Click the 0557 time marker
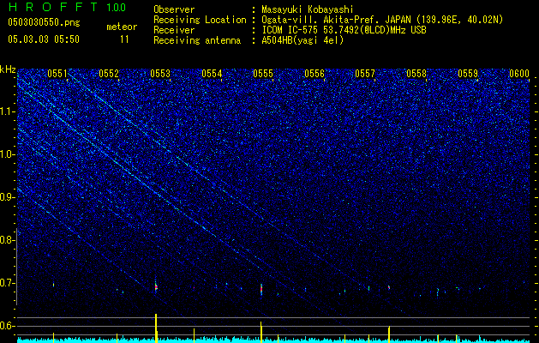The image size is (539, 343). click(365, 74)
